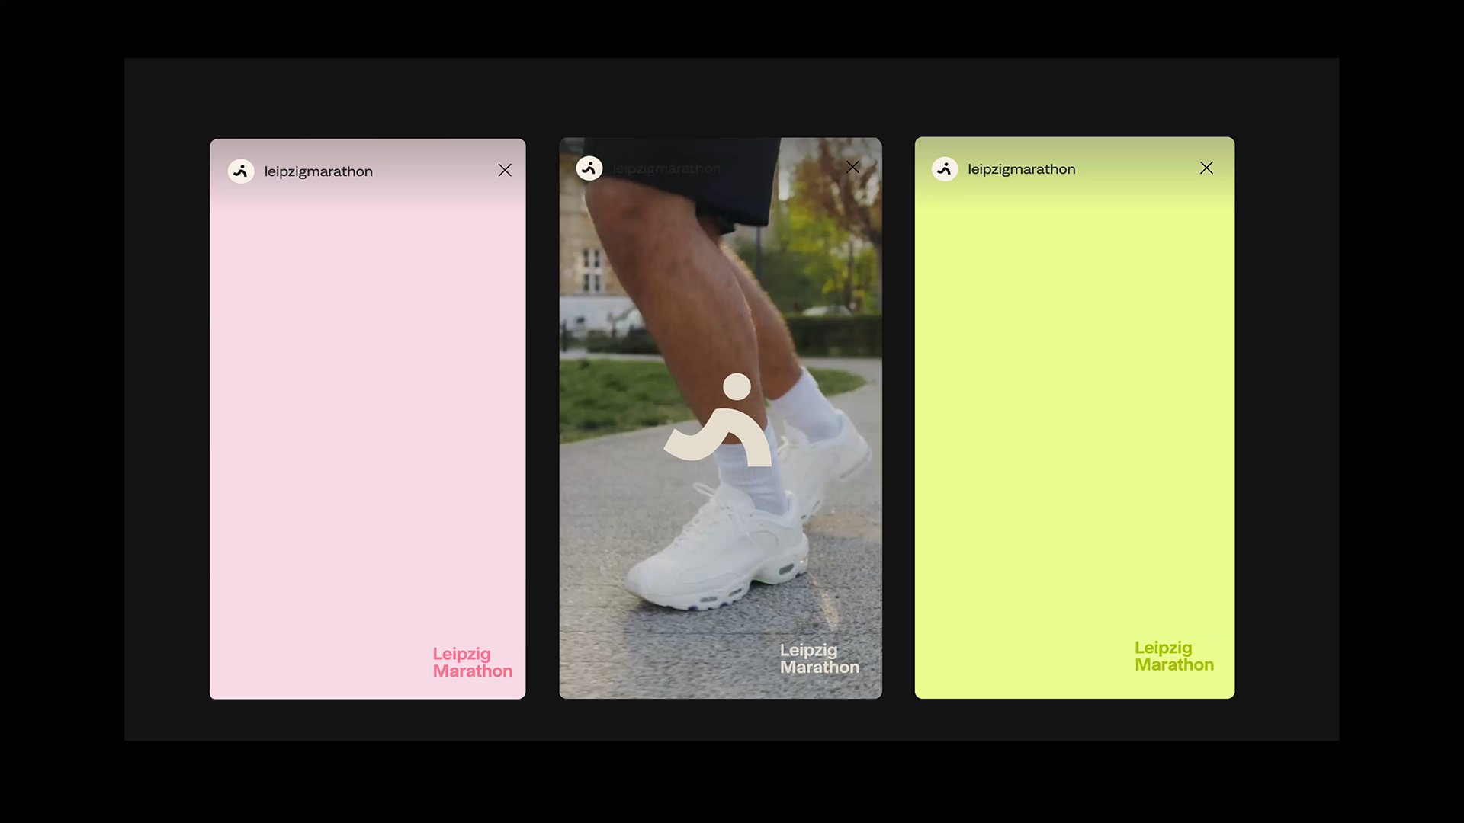Click leipzigmarathon username on pink card

coord(319,171)
